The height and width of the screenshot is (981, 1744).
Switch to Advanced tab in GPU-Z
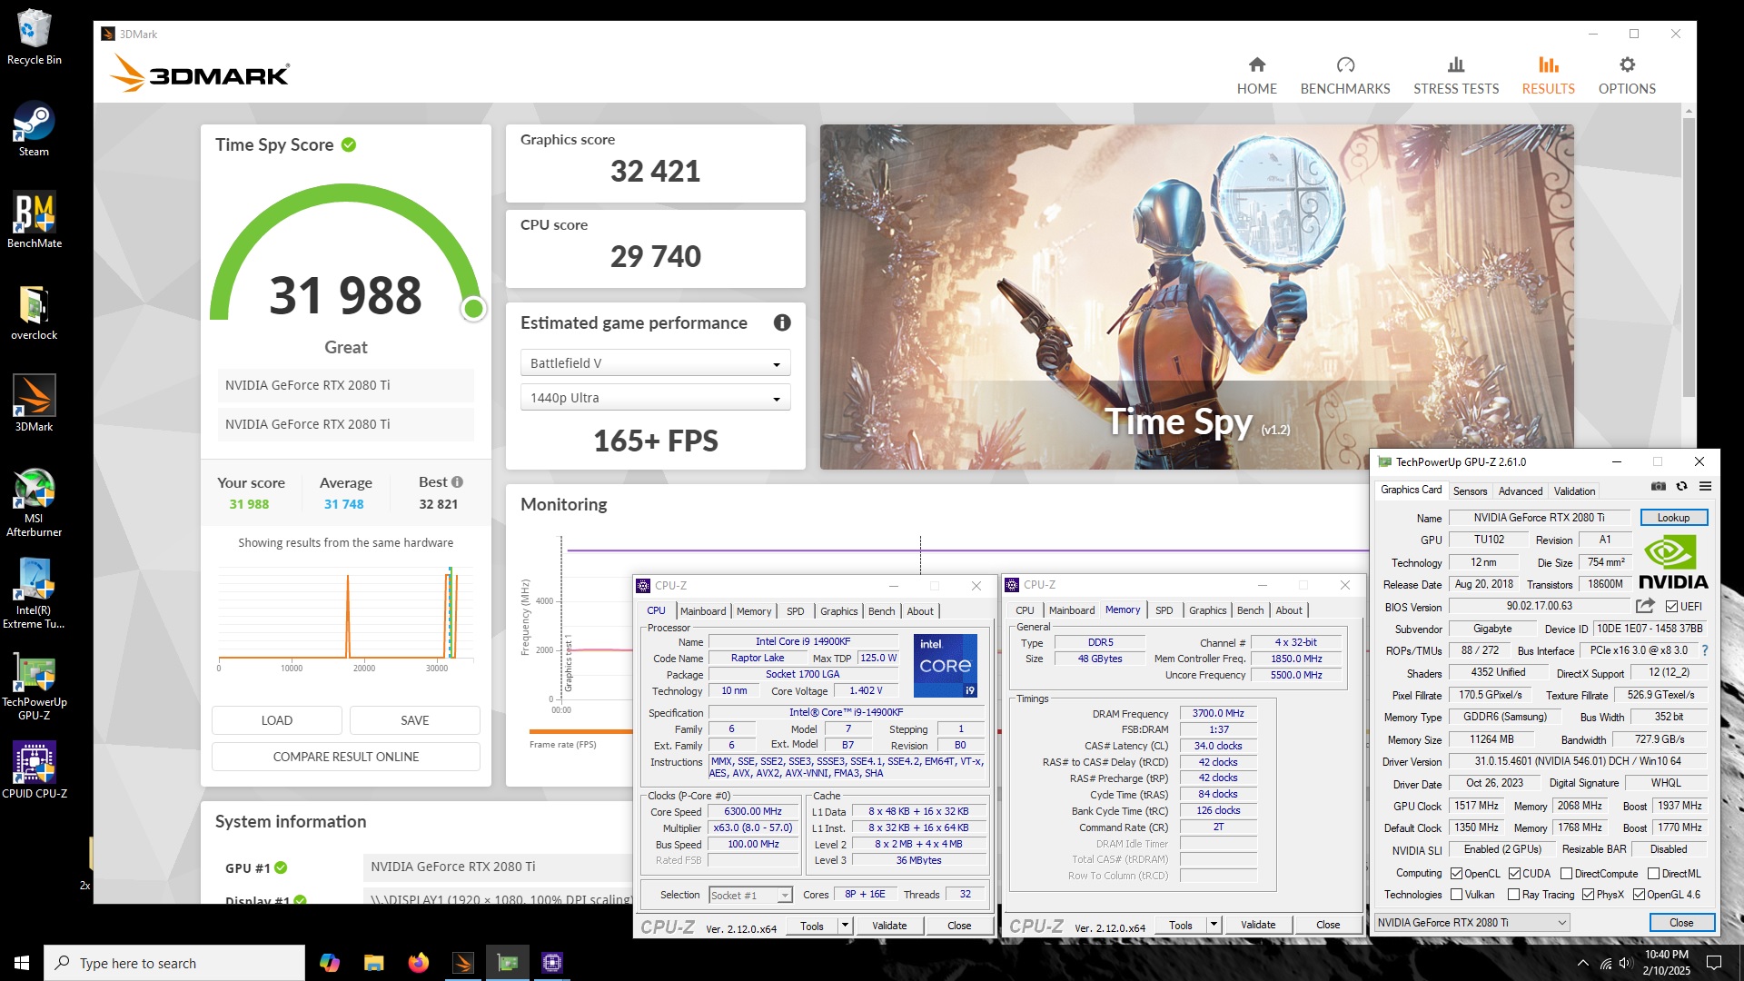[1521, 491]
